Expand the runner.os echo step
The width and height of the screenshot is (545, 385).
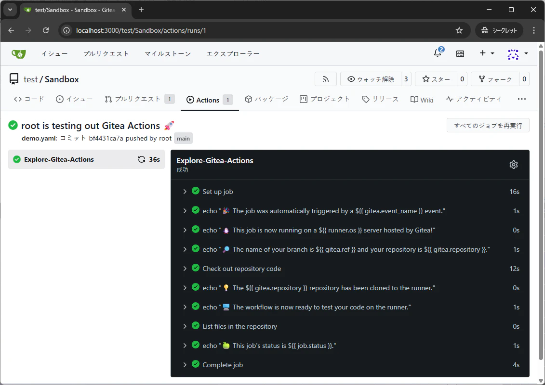(351, 230)
